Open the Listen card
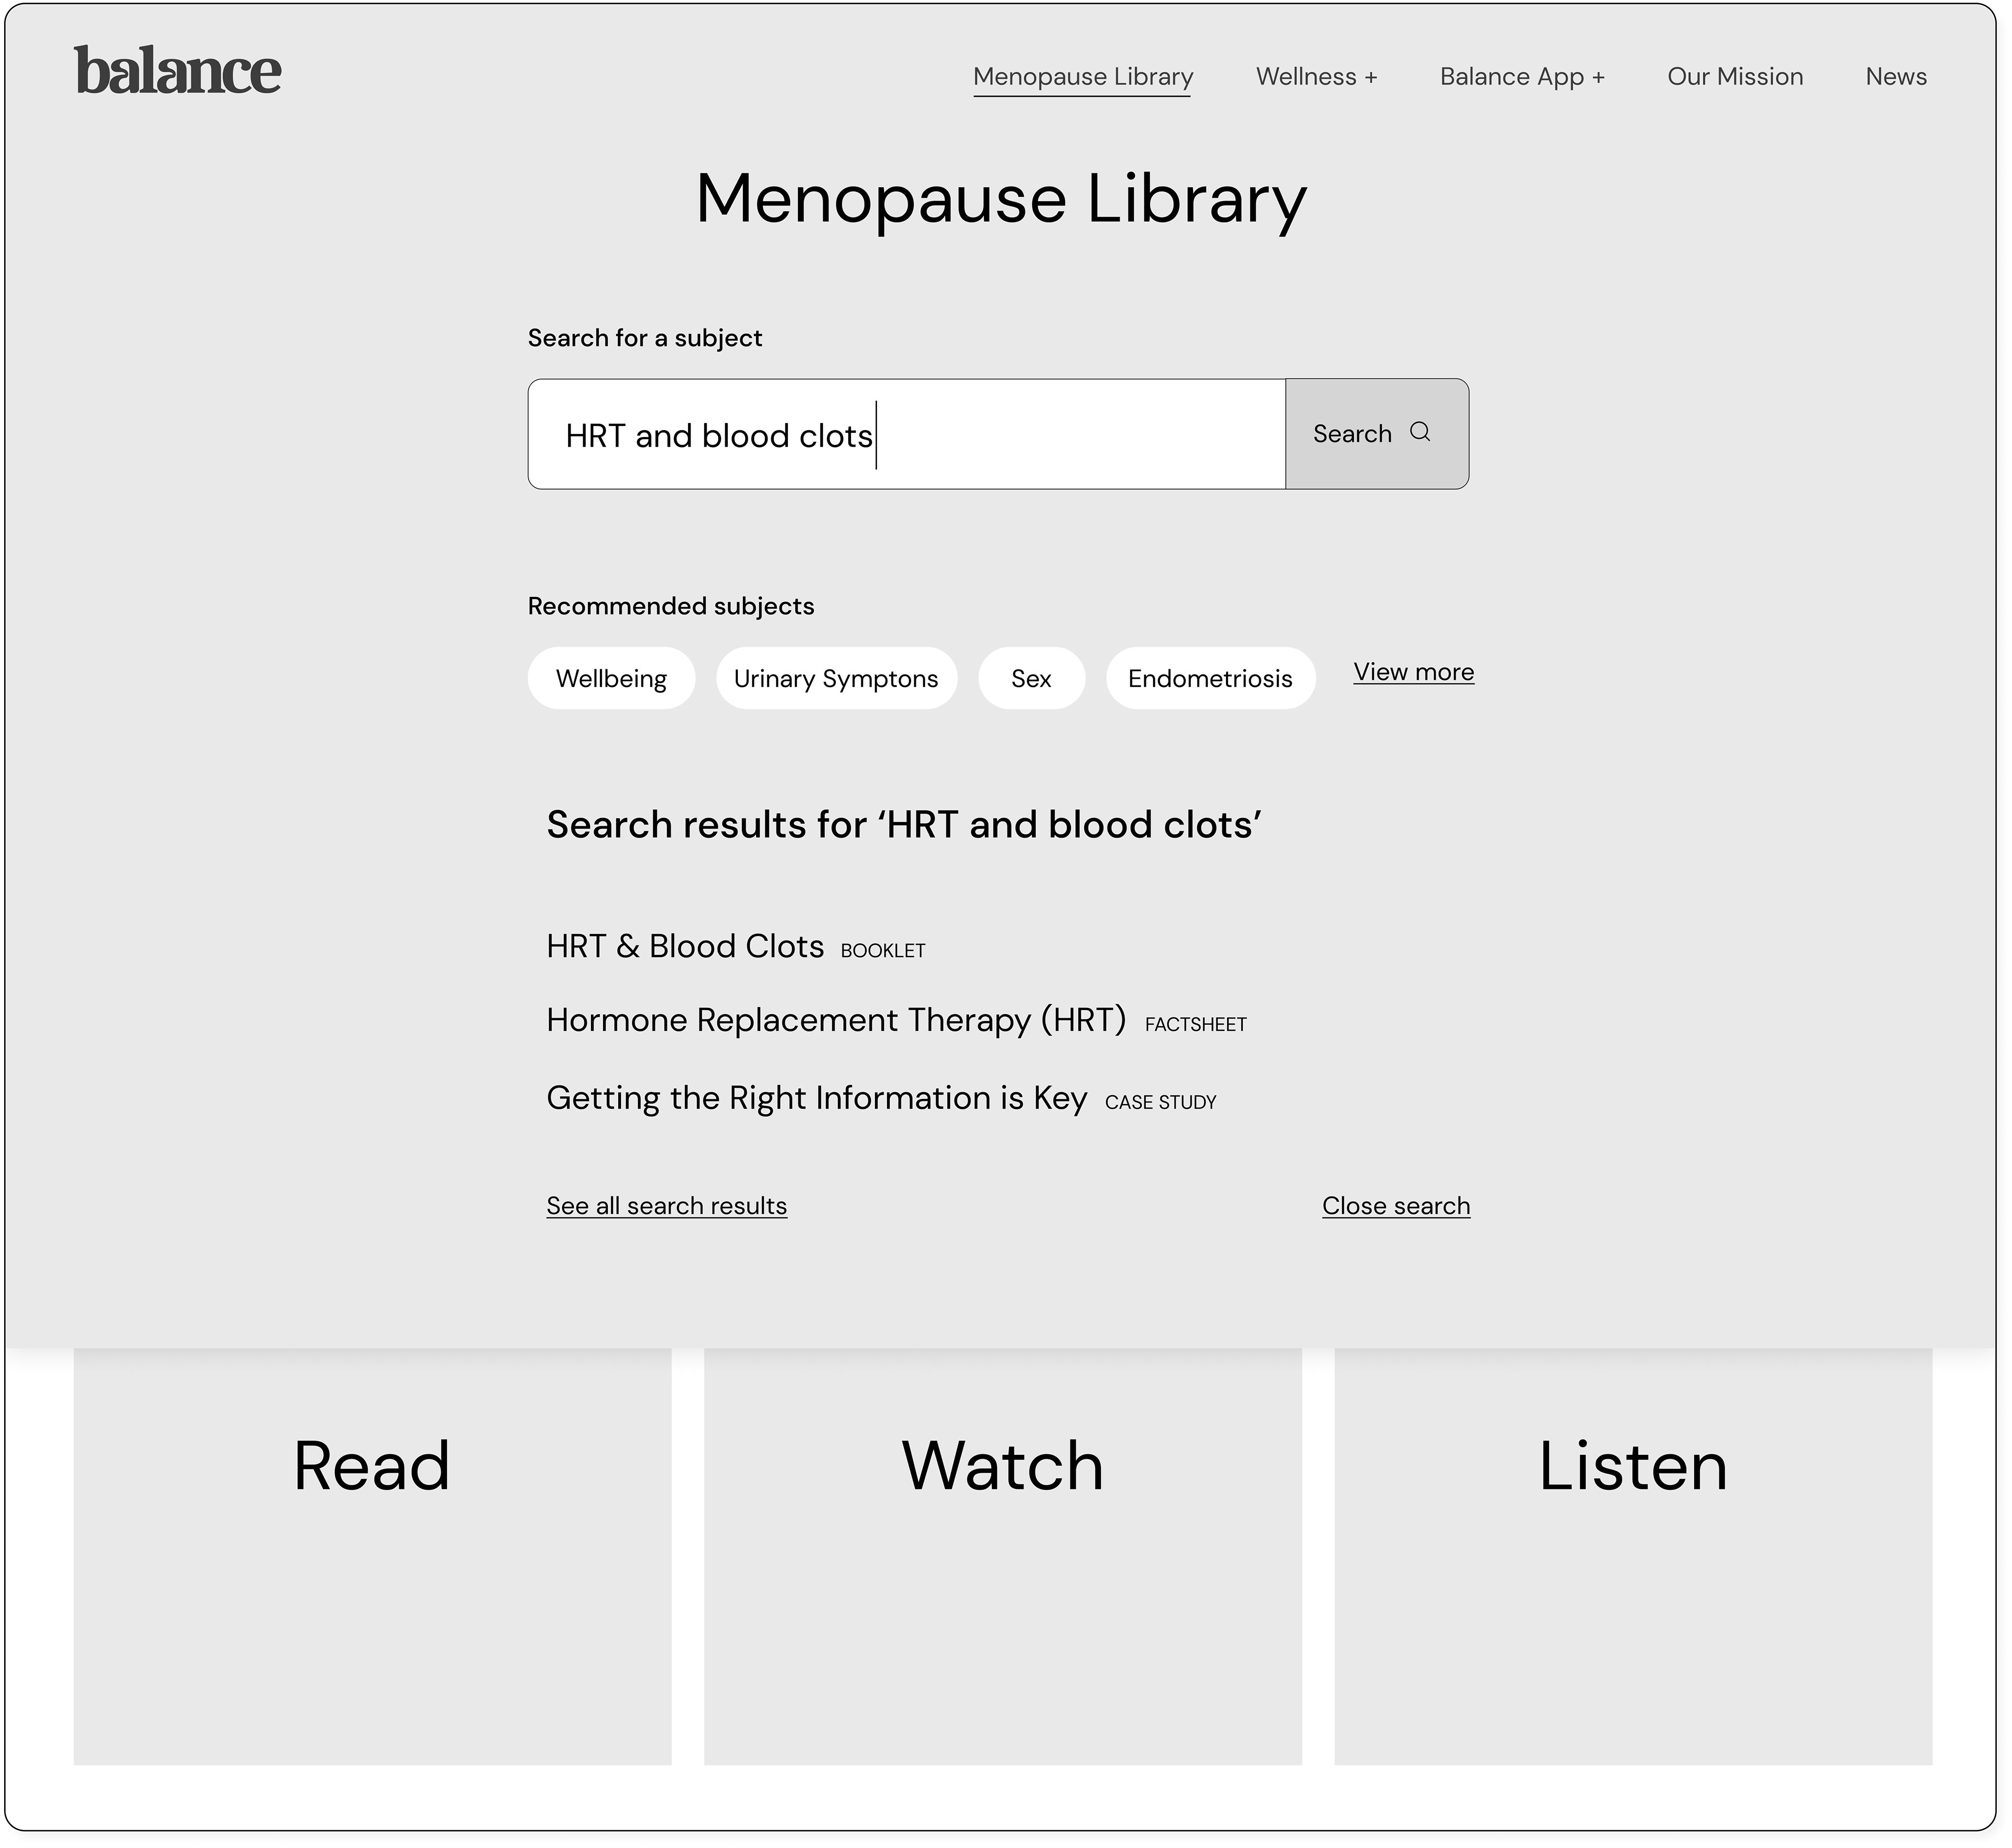 click(x=1633, y=1556)
